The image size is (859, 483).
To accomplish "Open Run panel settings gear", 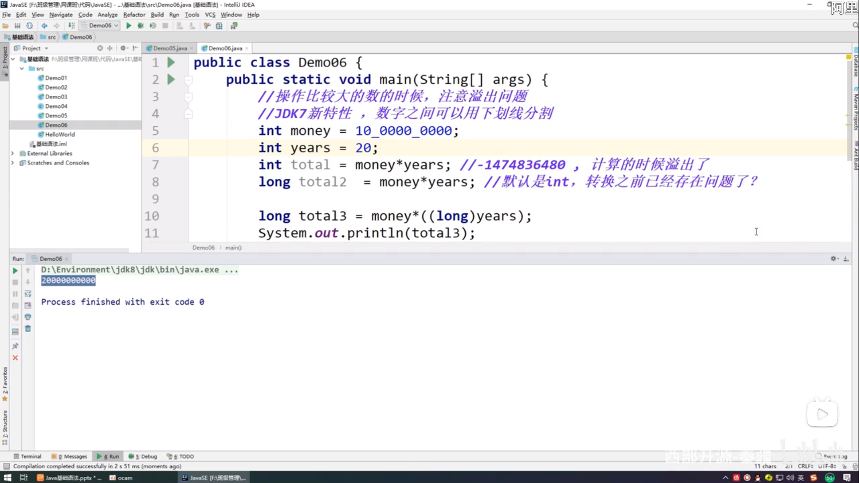I will (x=833, y=258).
